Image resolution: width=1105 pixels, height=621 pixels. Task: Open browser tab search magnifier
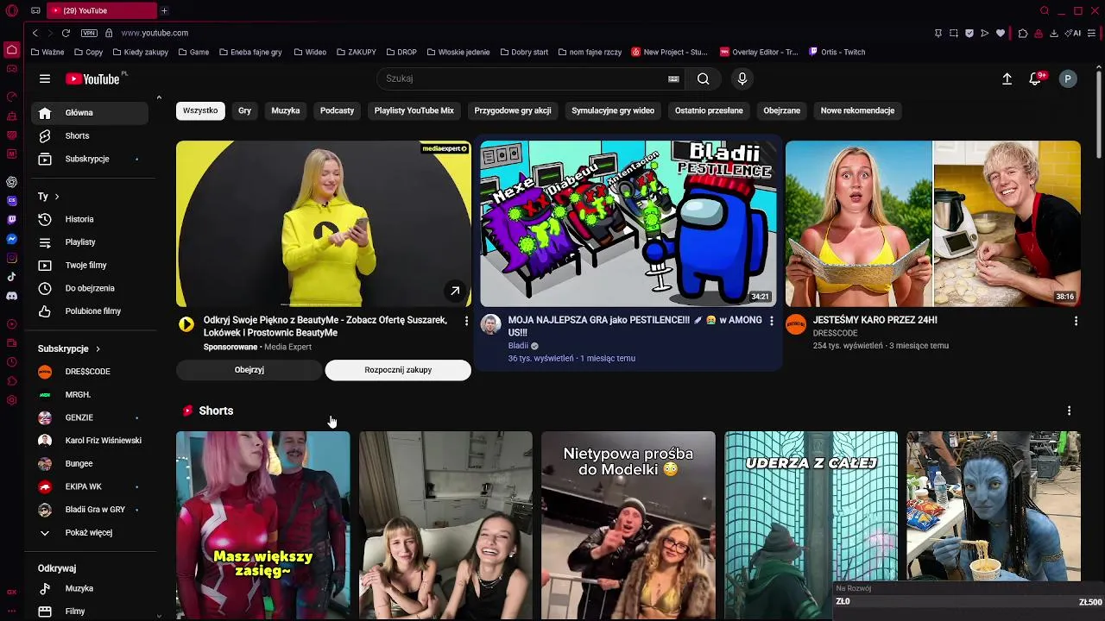[x=1045, y=10]
